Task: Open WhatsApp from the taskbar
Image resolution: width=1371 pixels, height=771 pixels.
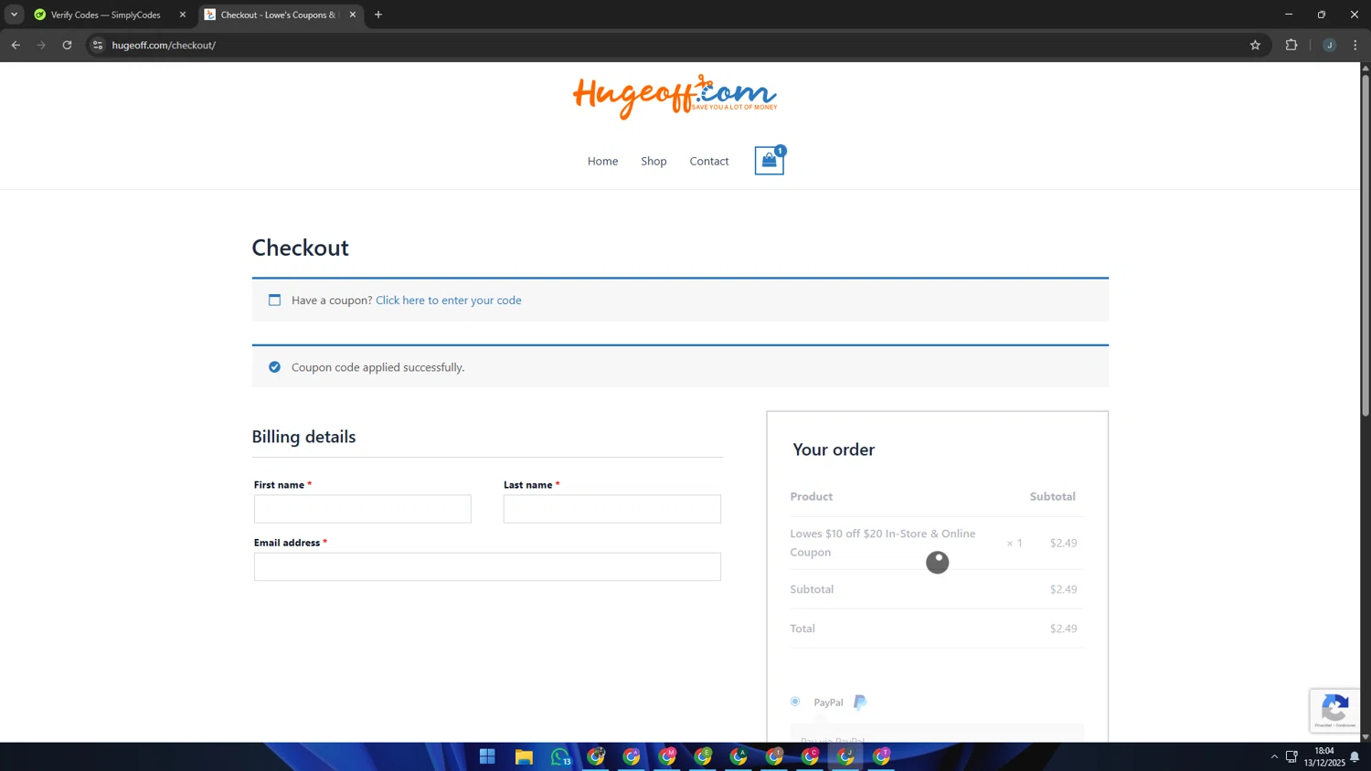Action: (560, 756)
